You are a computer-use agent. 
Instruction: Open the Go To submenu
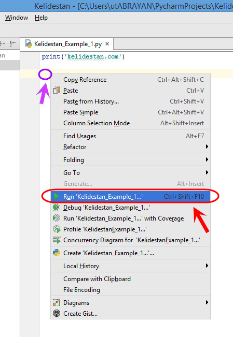(130, 173)
